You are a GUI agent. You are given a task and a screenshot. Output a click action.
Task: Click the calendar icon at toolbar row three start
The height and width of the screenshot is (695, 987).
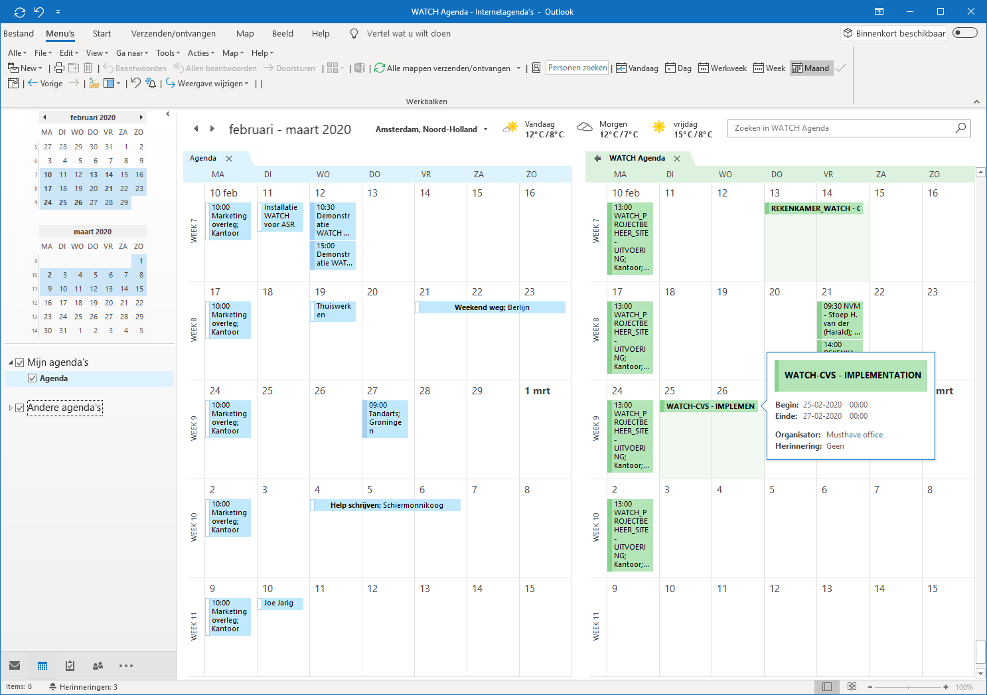point(13,83)
